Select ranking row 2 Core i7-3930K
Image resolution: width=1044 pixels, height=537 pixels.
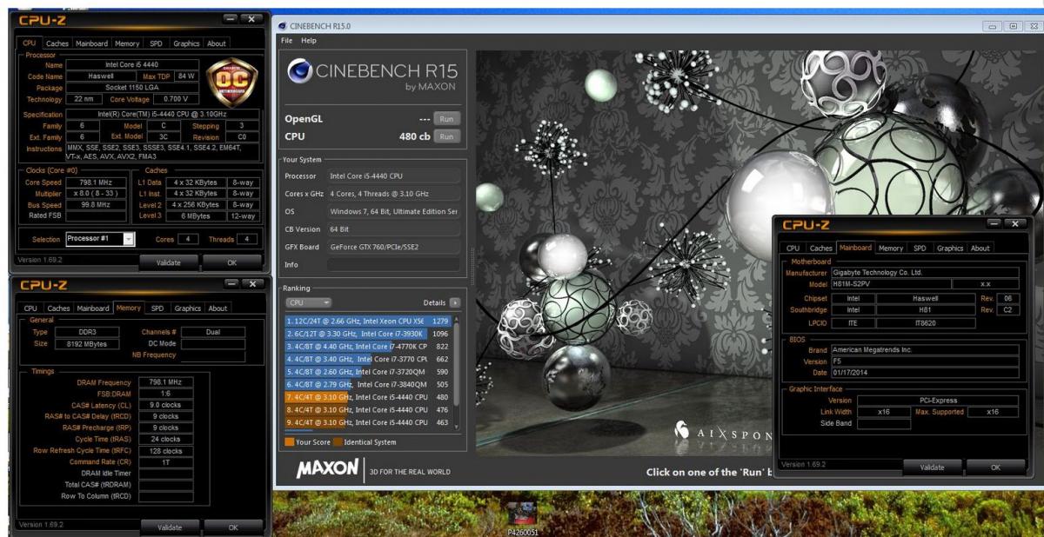[367, 334]
